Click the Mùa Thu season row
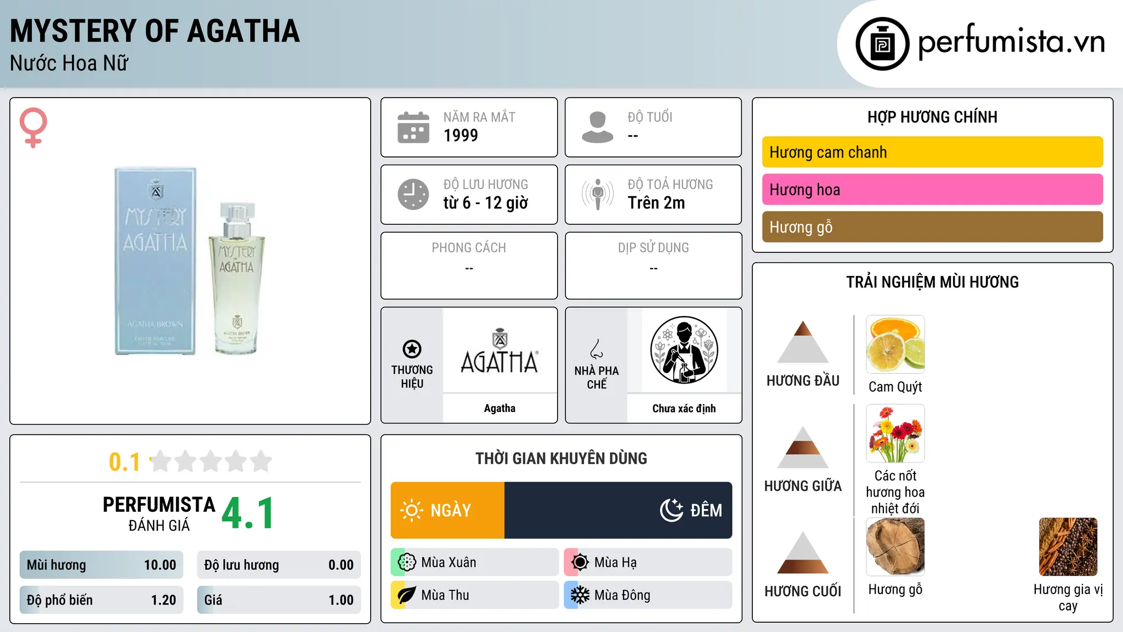The image size is (1123, 632). point(475,595)
